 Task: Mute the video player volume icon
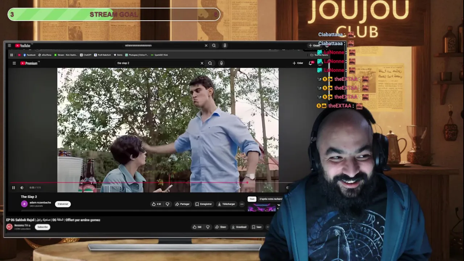(x=22, y=188)
